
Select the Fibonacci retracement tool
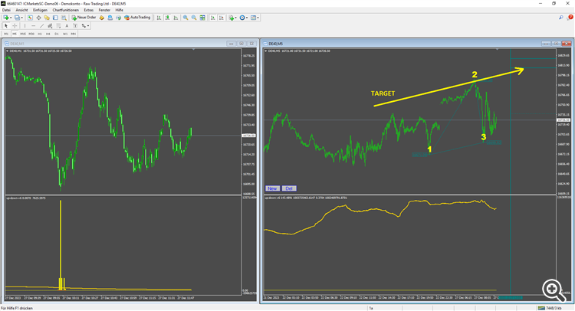[58, 25]
